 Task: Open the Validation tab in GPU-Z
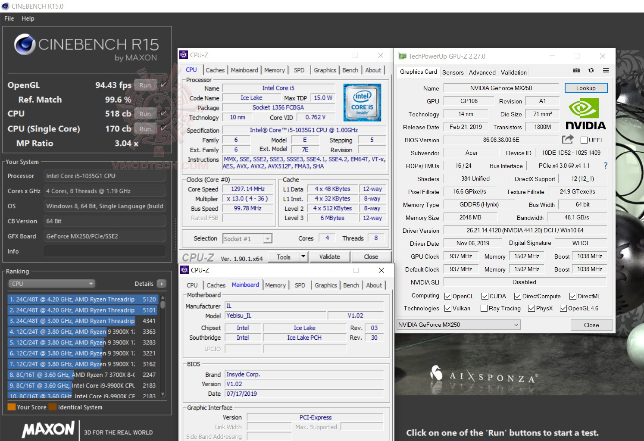pyautogui.click(x=514, y=72)
